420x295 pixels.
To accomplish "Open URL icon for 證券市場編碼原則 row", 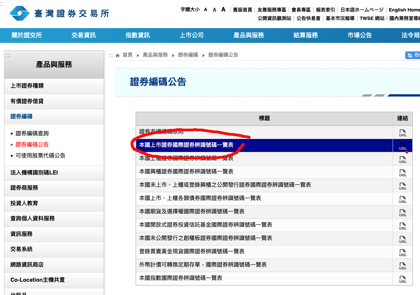I will (x=402, y=132).
